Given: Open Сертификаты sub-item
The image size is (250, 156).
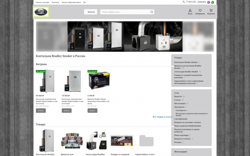Looking at the screenshot, I should pyautogui.click(x=181, y=110).
